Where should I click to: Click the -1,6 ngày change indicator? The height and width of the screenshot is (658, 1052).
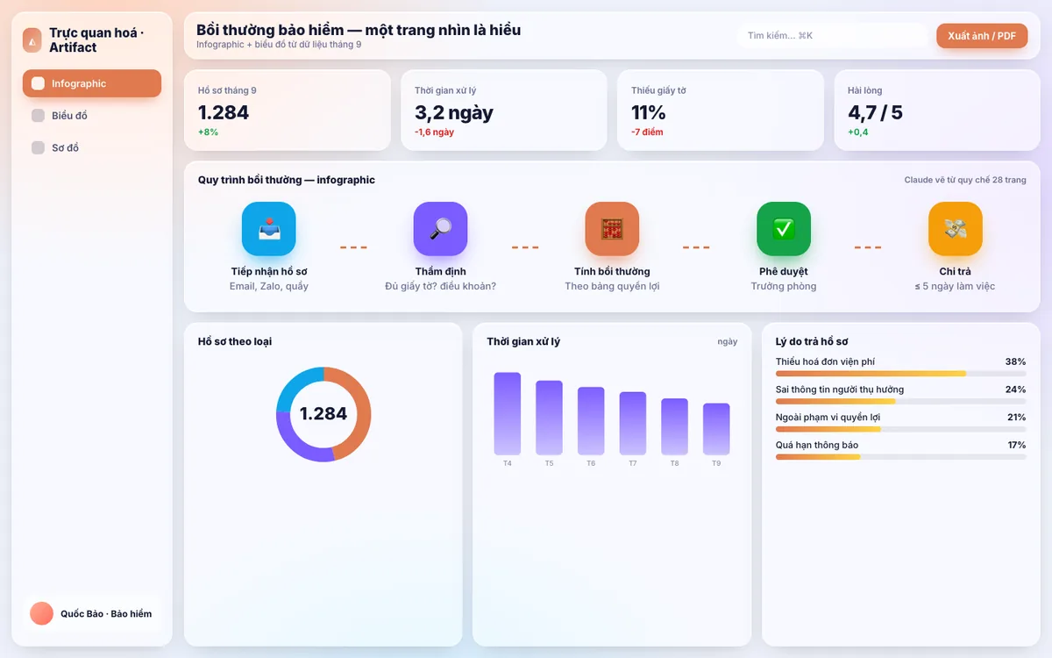click(434, 132)
